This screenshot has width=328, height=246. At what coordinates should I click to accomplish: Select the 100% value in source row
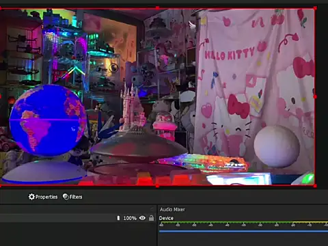[x=130, y=218]
